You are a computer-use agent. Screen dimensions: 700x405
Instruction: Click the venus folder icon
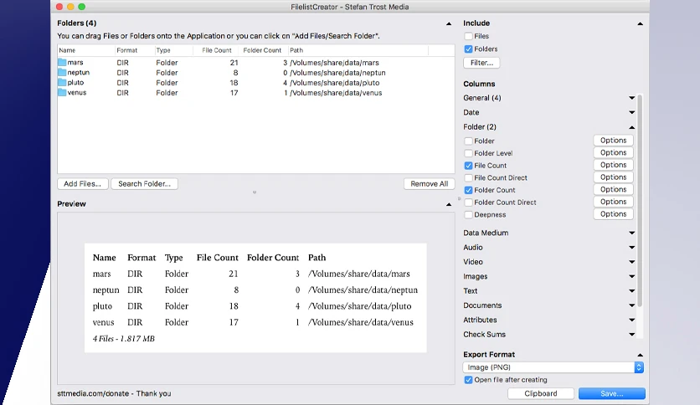coord(62,92)
